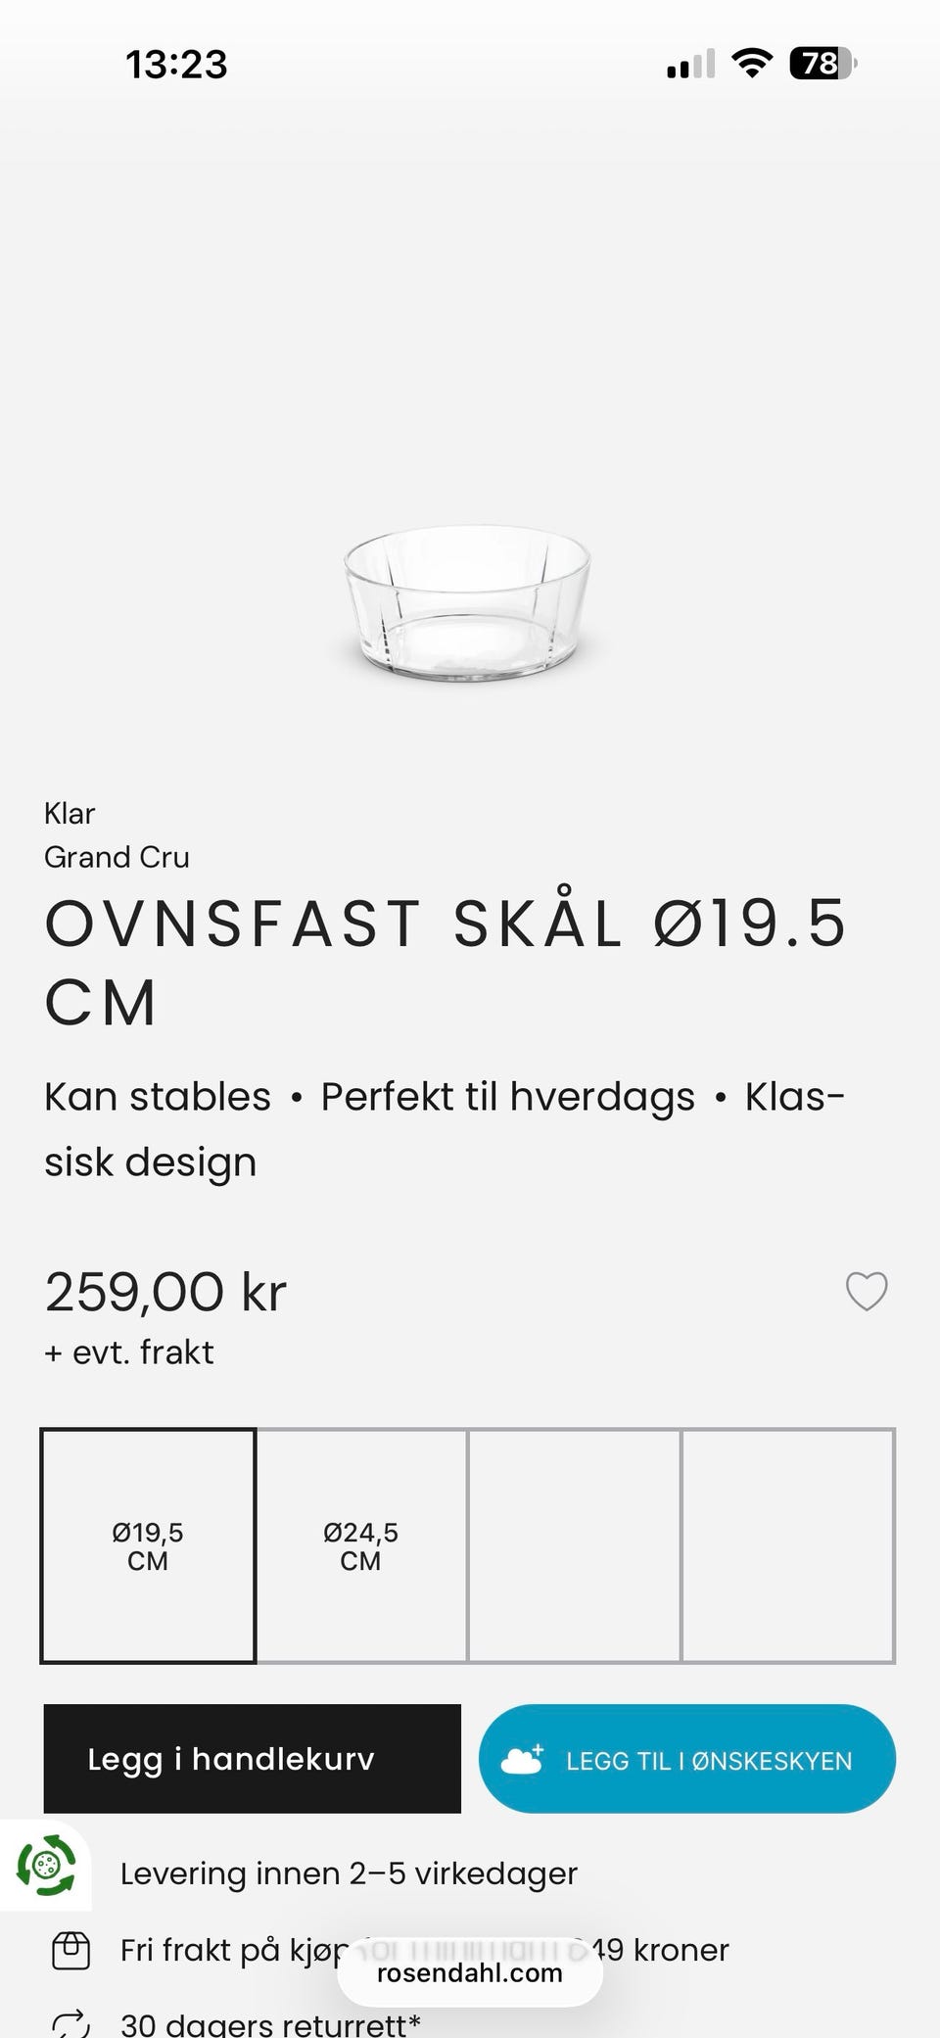Select the Ø19,5 CM size option

point(148,1545)
